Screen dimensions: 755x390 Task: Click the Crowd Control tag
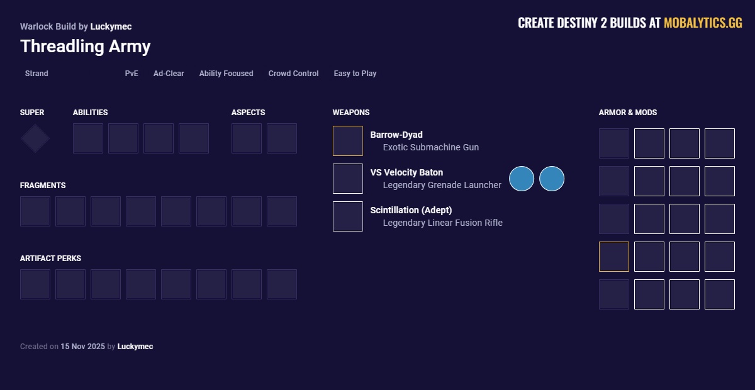(293, 74)
